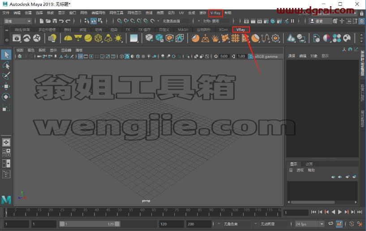Screen dimensions: 366x231
Task: Open the V-Ray Frame Buffer shelf icon
Action: click(x=17, y=38)
